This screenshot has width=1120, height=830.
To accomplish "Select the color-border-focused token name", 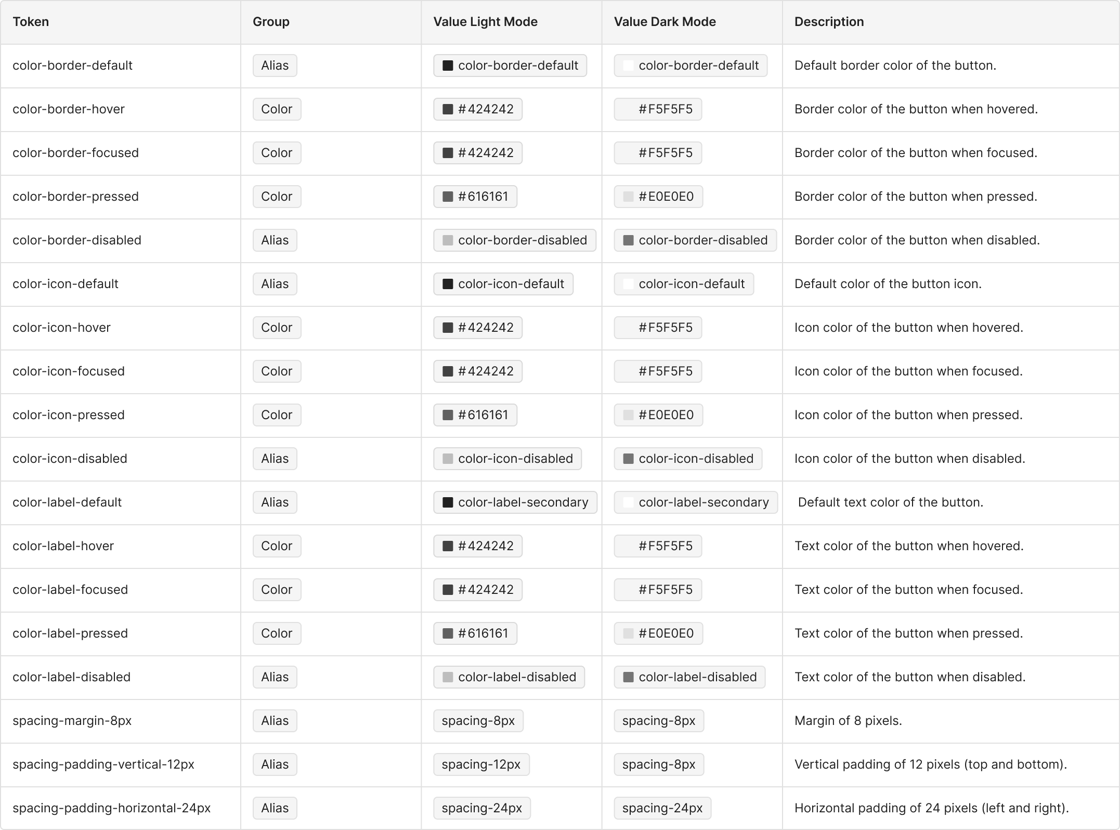I will [76, 153].
